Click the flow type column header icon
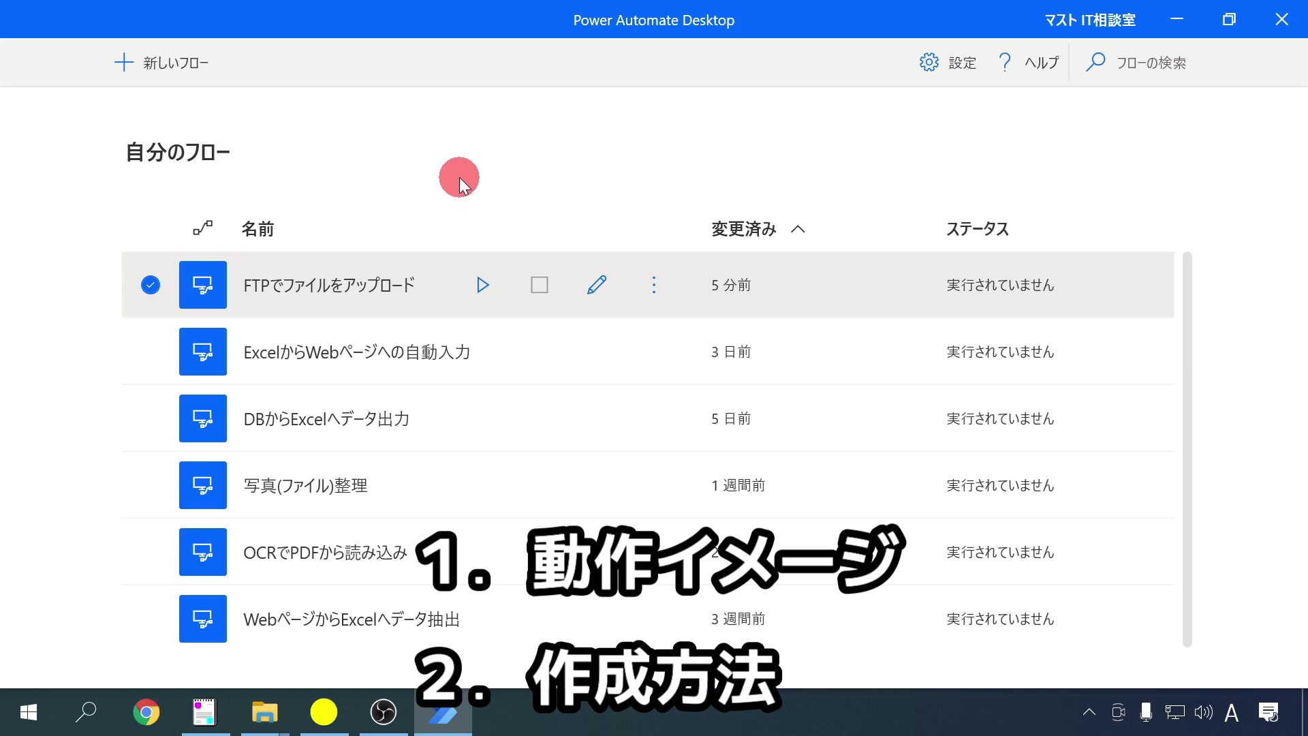 (202, 228)
